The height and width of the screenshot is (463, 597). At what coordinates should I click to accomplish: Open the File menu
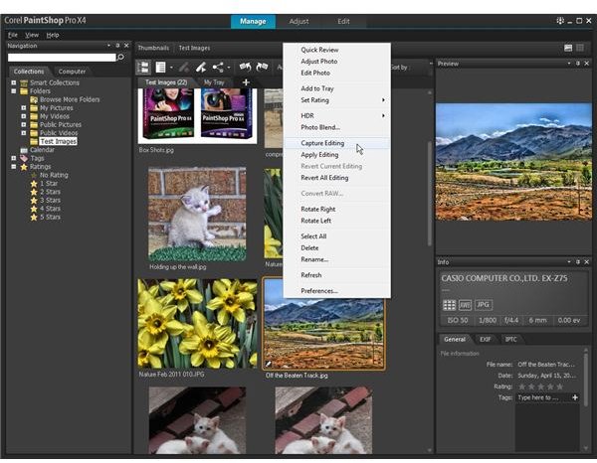point(13,35)
